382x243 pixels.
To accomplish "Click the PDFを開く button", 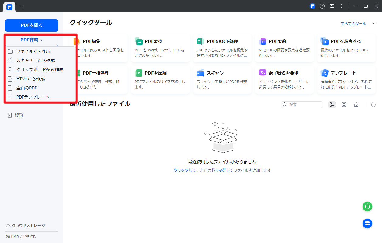I will click(32, 26).
